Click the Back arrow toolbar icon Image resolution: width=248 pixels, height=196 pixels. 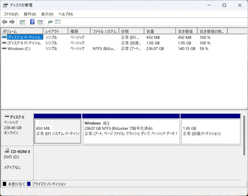[x=5, y=22]
